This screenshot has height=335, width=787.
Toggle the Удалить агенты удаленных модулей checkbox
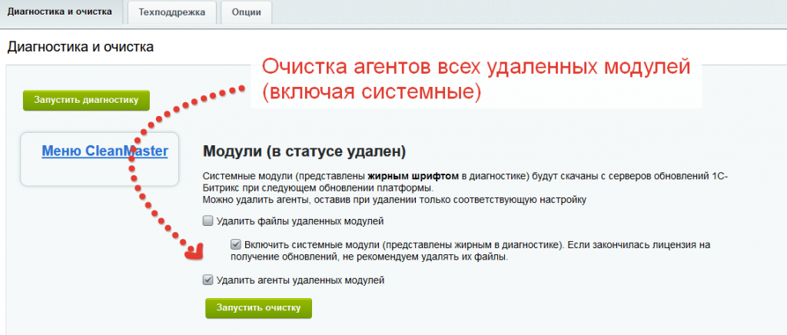click(208, 280)
